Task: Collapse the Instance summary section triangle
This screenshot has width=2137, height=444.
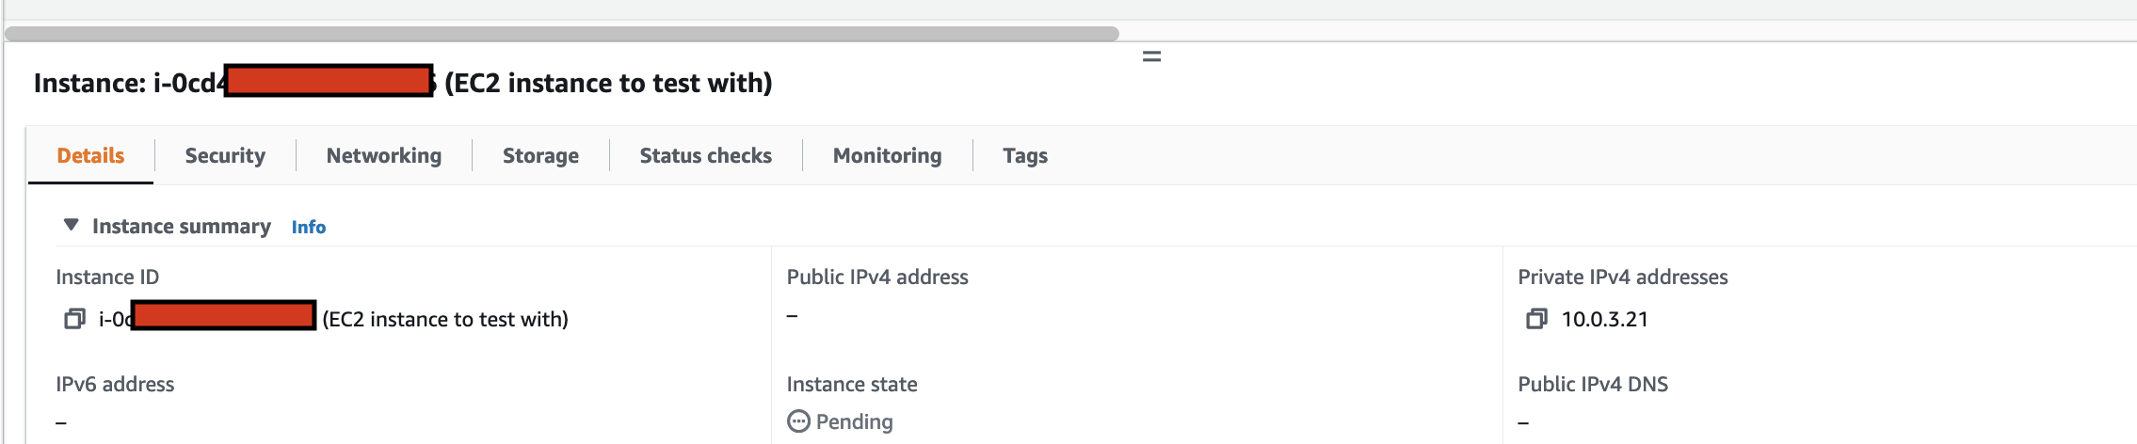Action: [x=71, y=225]
